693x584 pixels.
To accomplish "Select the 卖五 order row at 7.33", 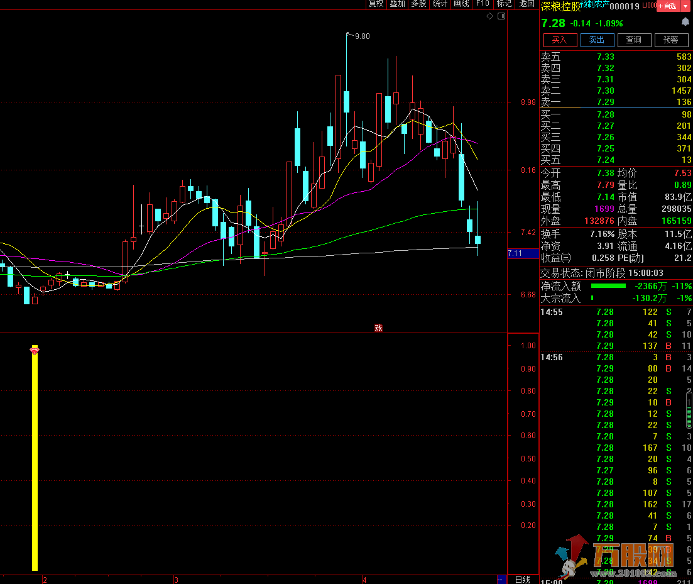I will coord(616,57).
